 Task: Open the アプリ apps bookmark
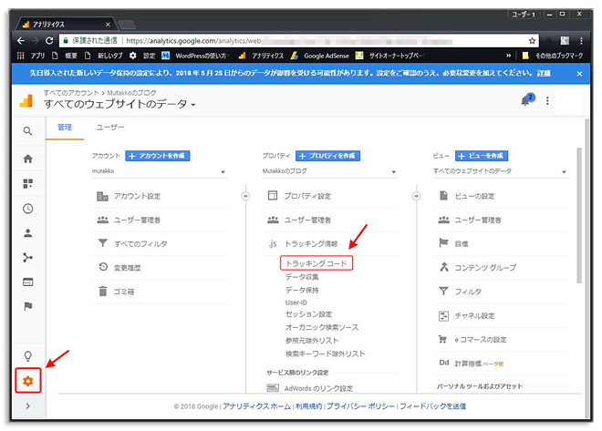pyautogui.click(x=31, y=56)
